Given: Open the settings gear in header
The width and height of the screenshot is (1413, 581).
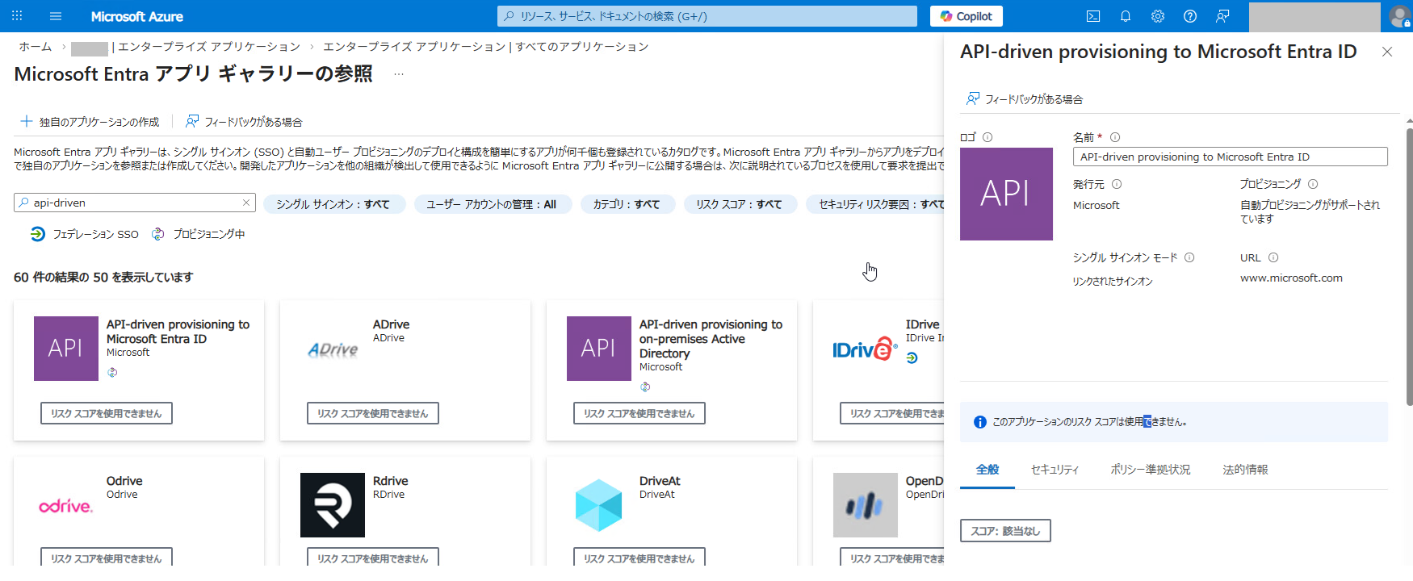Looking at the screenshot, I should tap(1158, 16).
